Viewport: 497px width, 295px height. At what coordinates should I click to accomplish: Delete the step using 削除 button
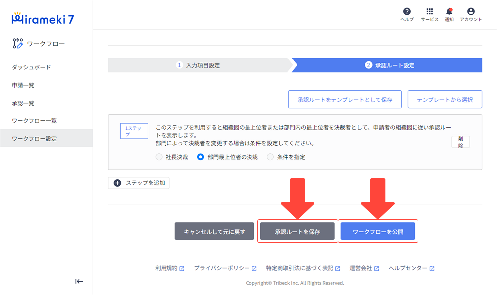point(460,141)
